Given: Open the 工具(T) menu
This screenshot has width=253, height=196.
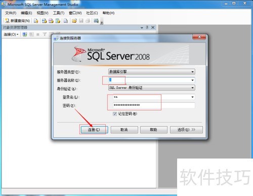Looking at the screenshot, I should [x=59, y=13].
